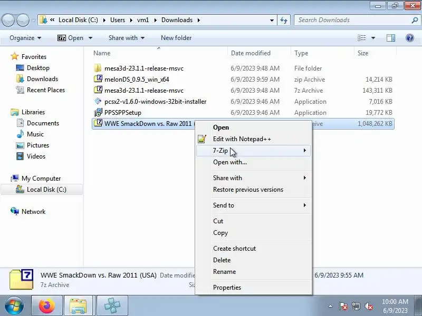Viewport: 422px width, 316px height.
Task: Choose Copy from the context menu
Action: pos(253,233)
